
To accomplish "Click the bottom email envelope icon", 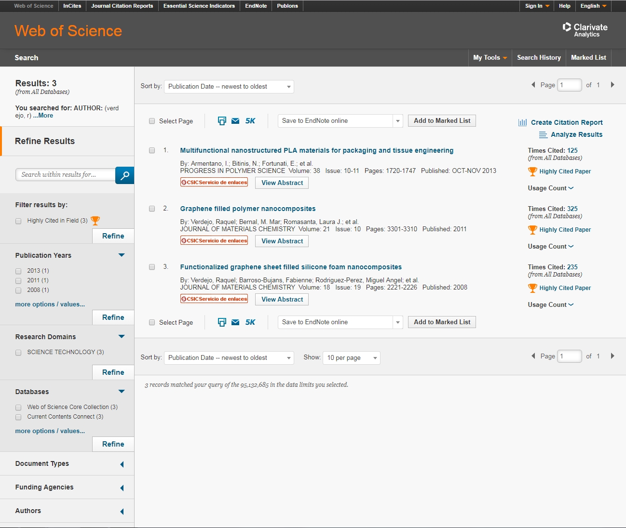I will tap(235, 322).
